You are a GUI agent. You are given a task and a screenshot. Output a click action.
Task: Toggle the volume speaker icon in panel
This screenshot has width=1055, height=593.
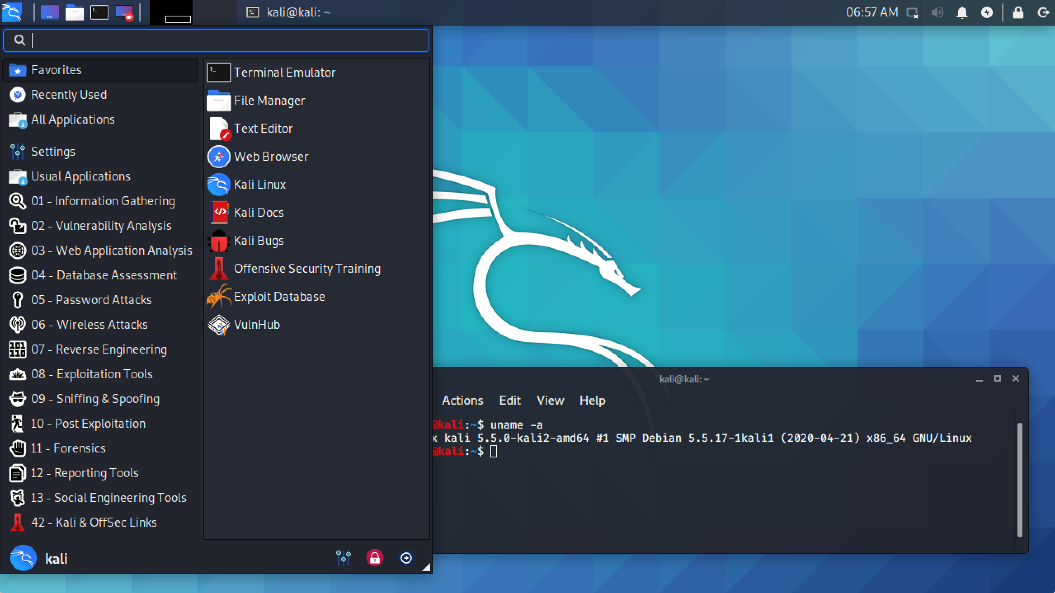pos(937,12)
